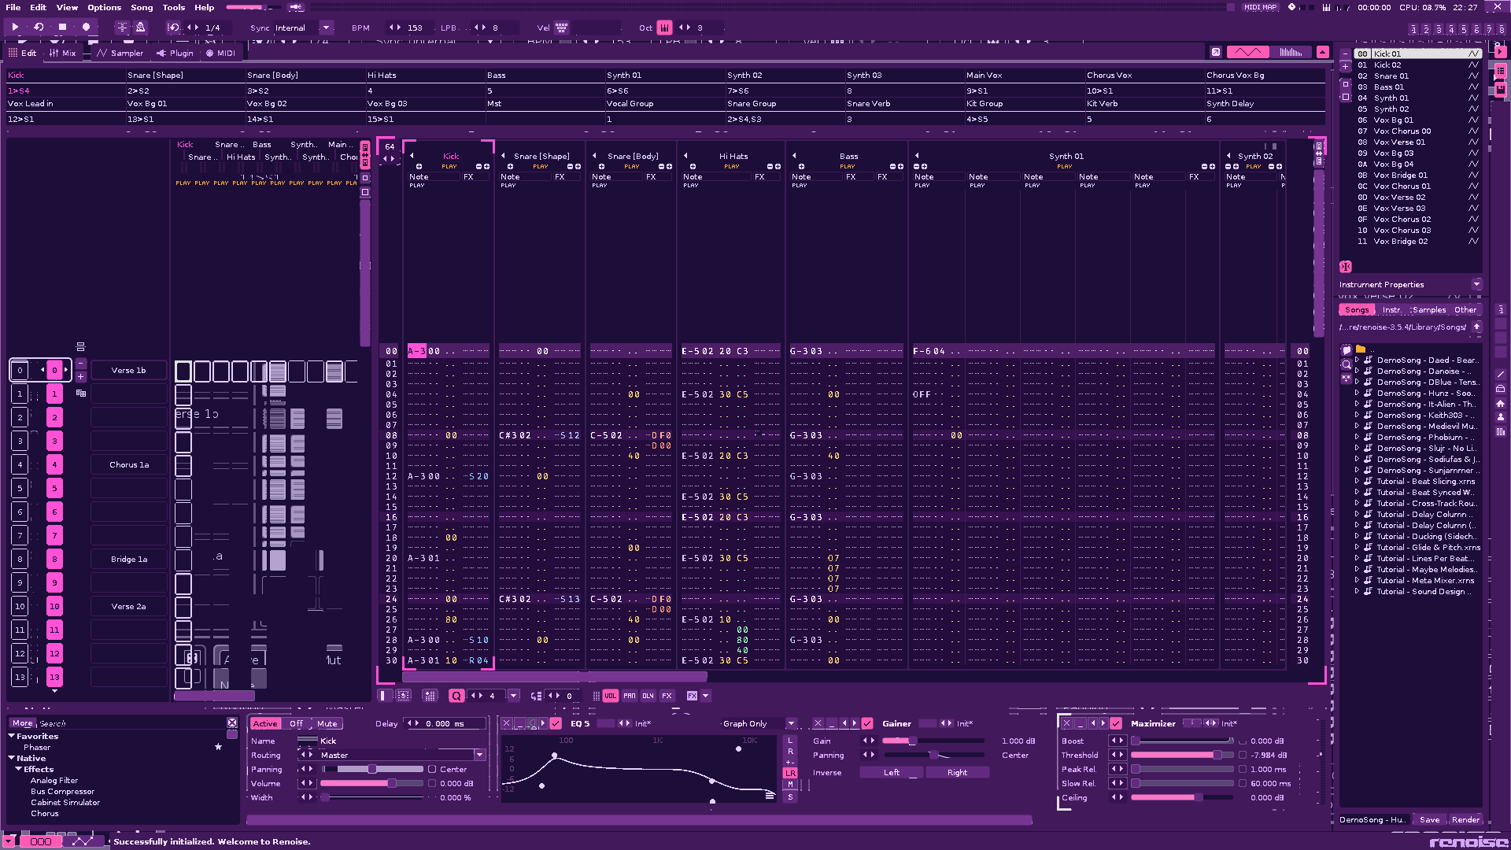Detach the scopes with the popout icon
1511x850 pixels.
pyautogui.click(x=1216, y=52)
